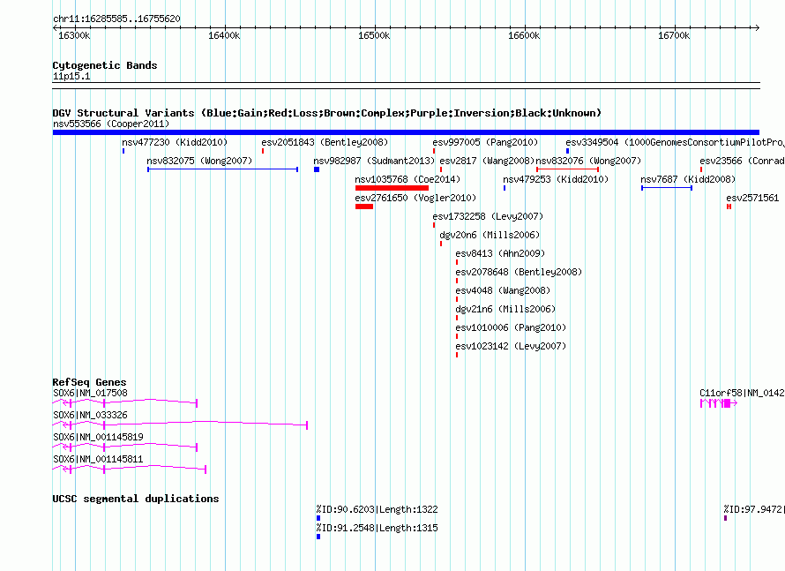785x571 pixels.
Task: Click the 16700k ruler label
Action: click(x=674, y=35)
